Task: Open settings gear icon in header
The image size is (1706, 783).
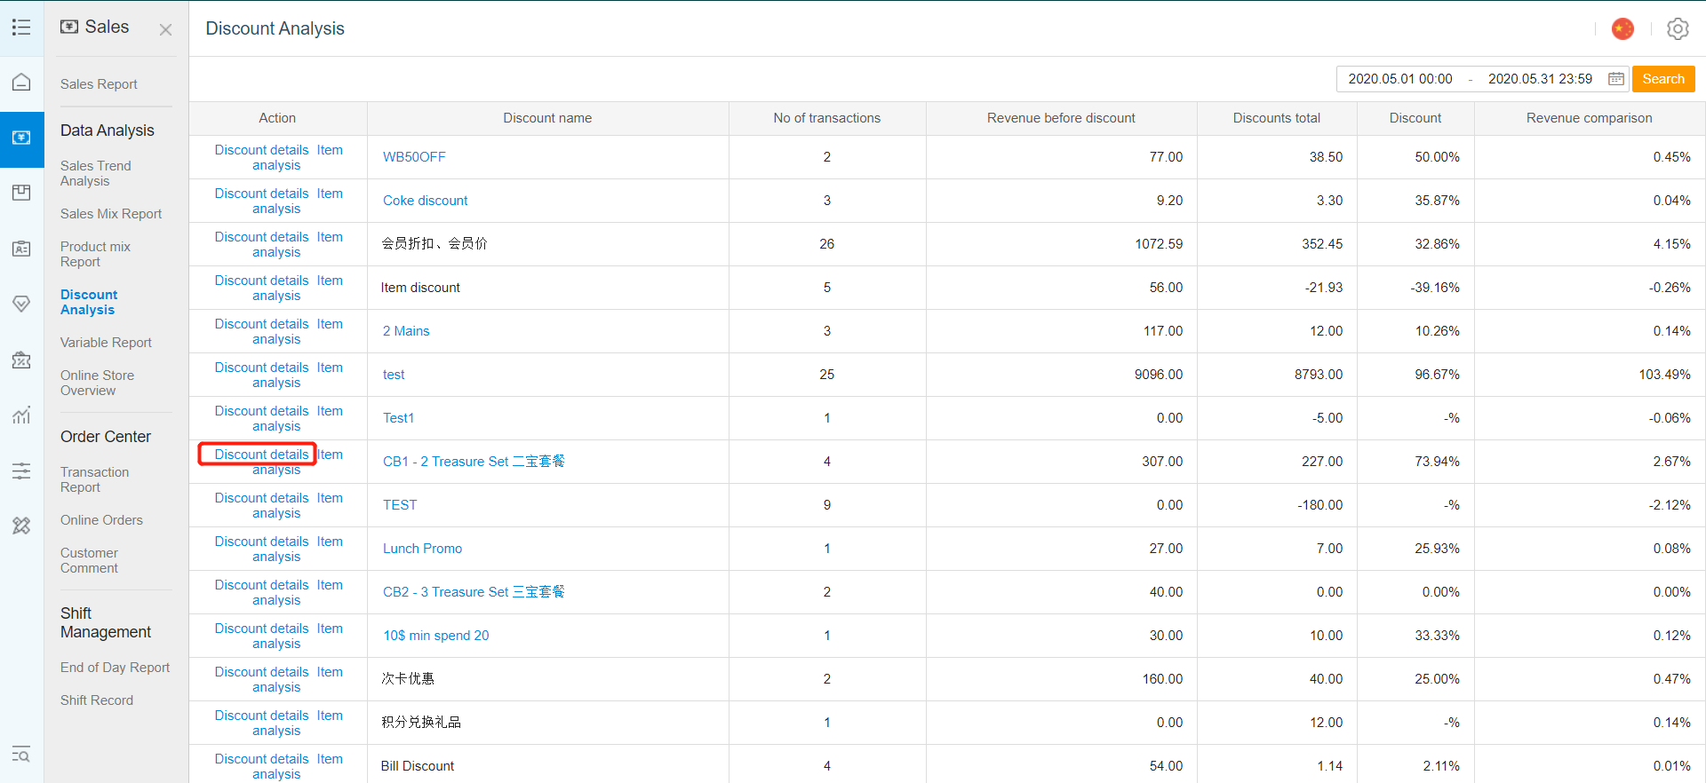Action: pyautogui.click(x=1678, y=29)
